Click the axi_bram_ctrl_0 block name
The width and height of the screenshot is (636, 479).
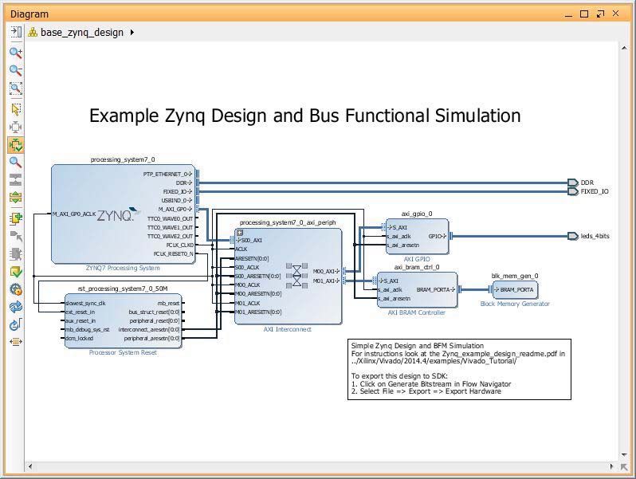(x=417, y=267)
